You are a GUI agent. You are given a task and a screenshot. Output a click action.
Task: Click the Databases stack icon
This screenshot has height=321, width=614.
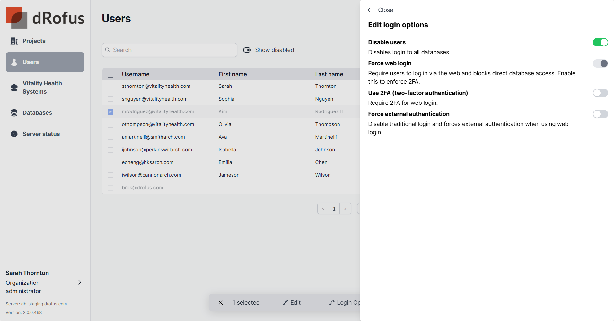pos(14,113)
